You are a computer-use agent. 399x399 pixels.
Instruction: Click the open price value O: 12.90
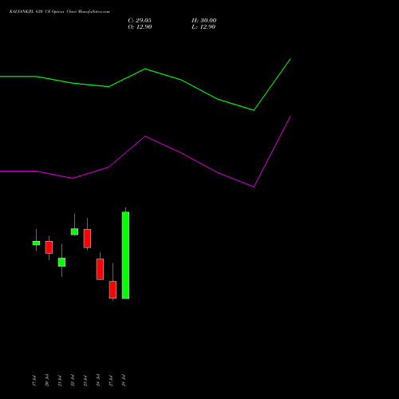(140, 27)
